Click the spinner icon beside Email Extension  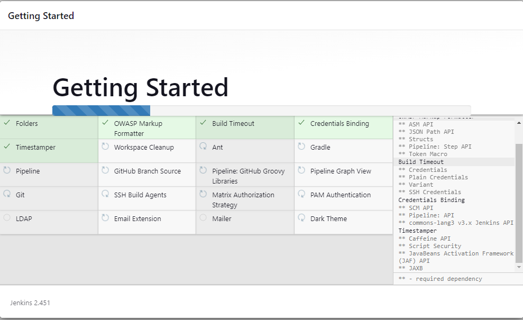pos(105,217)
